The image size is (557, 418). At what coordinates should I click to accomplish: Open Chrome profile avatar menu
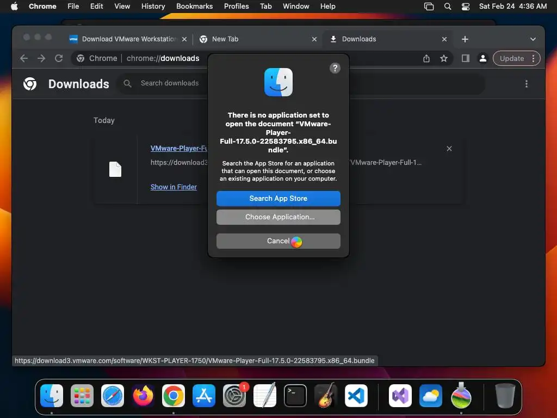(483, 58)
